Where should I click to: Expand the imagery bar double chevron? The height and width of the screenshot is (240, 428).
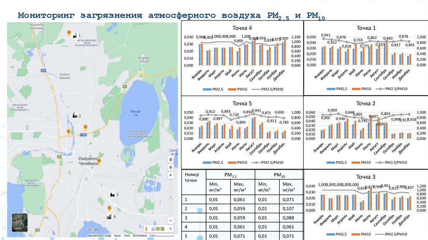pos(171,229)
